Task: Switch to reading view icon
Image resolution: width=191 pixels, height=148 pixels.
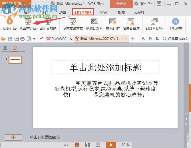Action: pos(98,145)
